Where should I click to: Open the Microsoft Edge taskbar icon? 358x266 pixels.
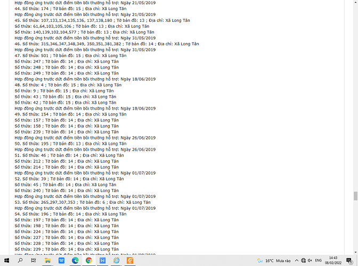tap(75, 260)
